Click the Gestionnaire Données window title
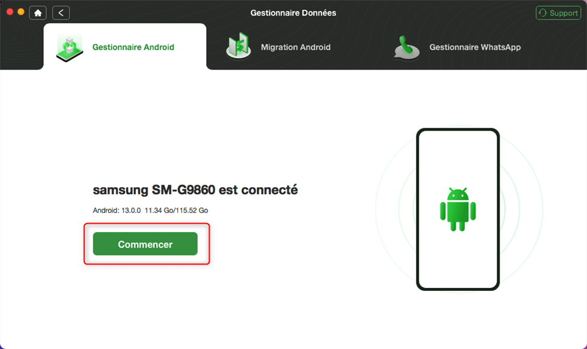The width and height of the screenshot is (587, 349). [293, 13]
